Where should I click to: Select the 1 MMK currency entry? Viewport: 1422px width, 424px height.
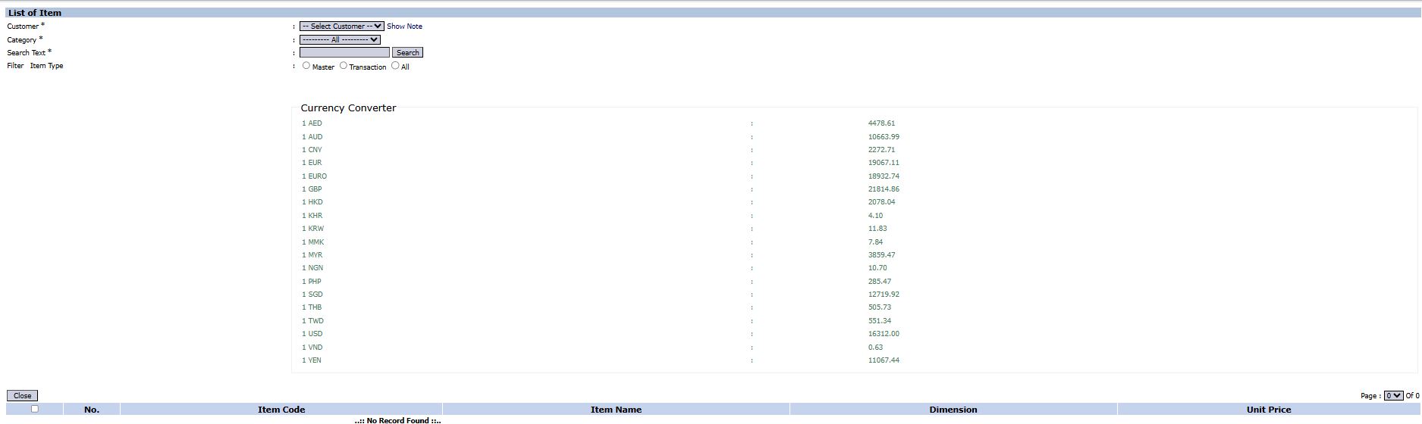coord(313,242)
